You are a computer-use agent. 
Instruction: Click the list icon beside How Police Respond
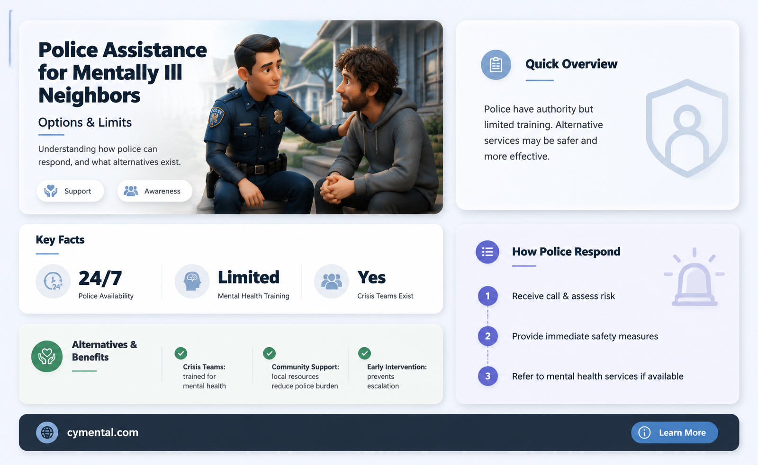click(x=487, y=252)
